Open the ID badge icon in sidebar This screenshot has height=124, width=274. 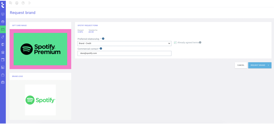click(x=3, y=82)
